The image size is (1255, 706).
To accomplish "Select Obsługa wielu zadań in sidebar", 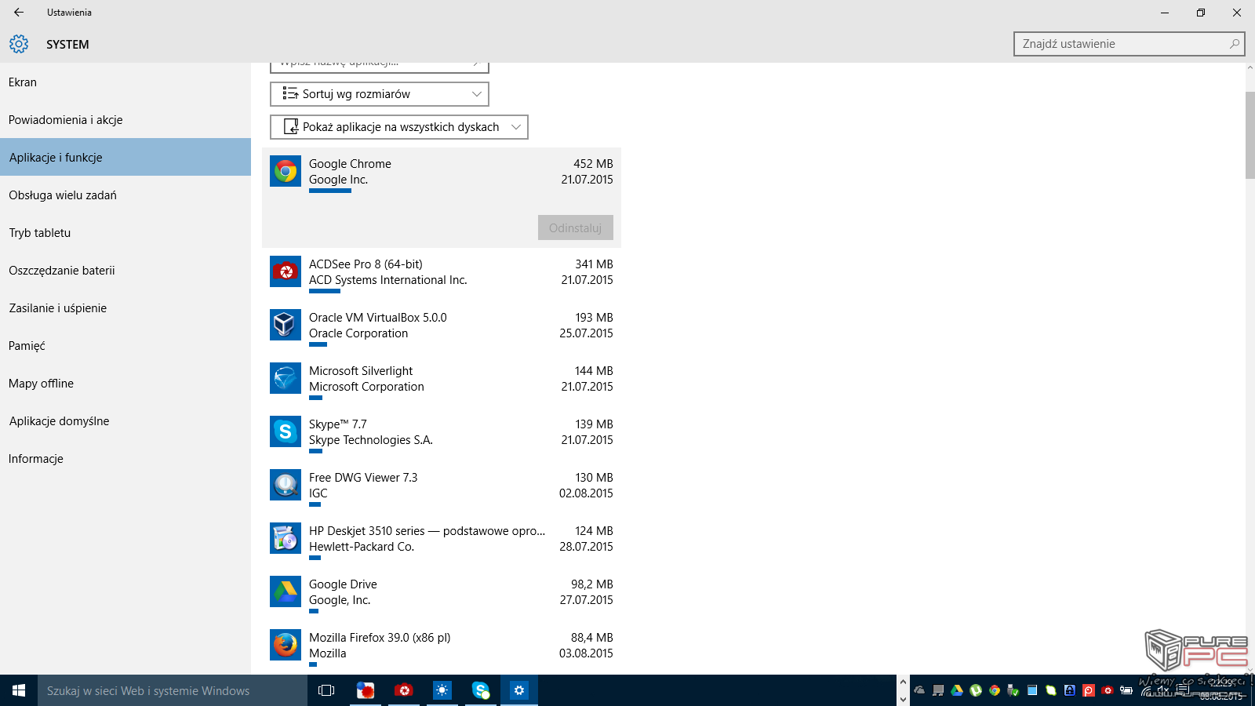I will 125,195.
